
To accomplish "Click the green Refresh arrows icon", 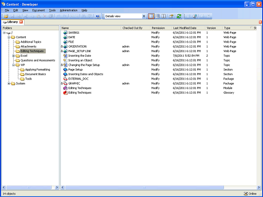I will click(x=179, y=16).
